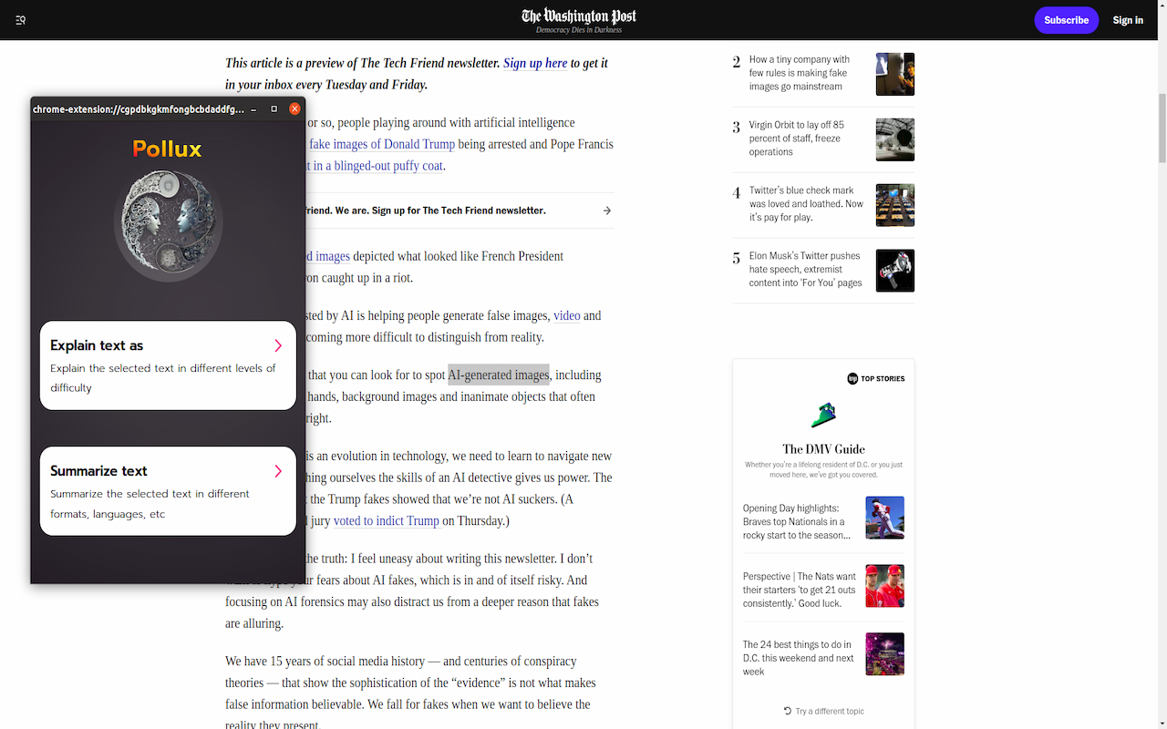Open 'fake images of Donald Trump' link
This screenshot has height=729, width=1167.
382,144
